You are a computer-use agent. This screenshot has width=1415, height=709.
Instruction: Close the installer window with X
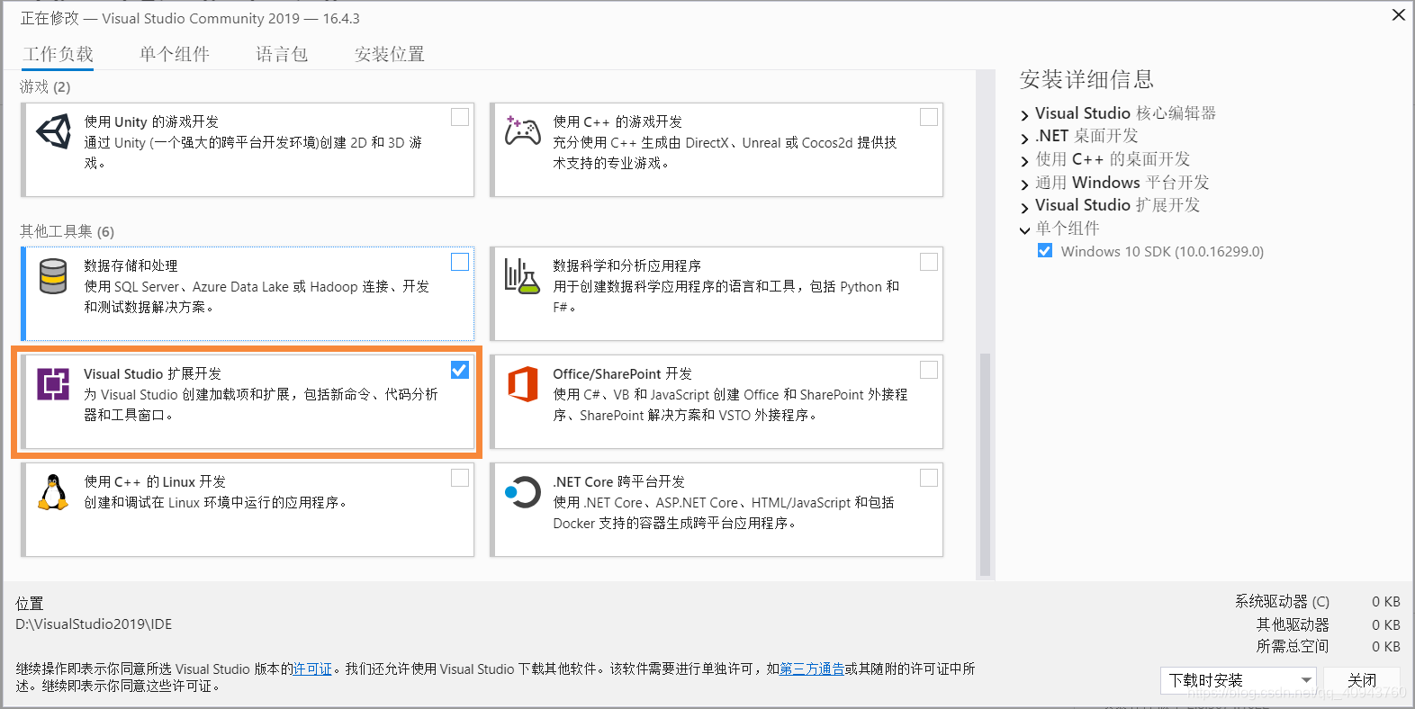point(1399,14)
